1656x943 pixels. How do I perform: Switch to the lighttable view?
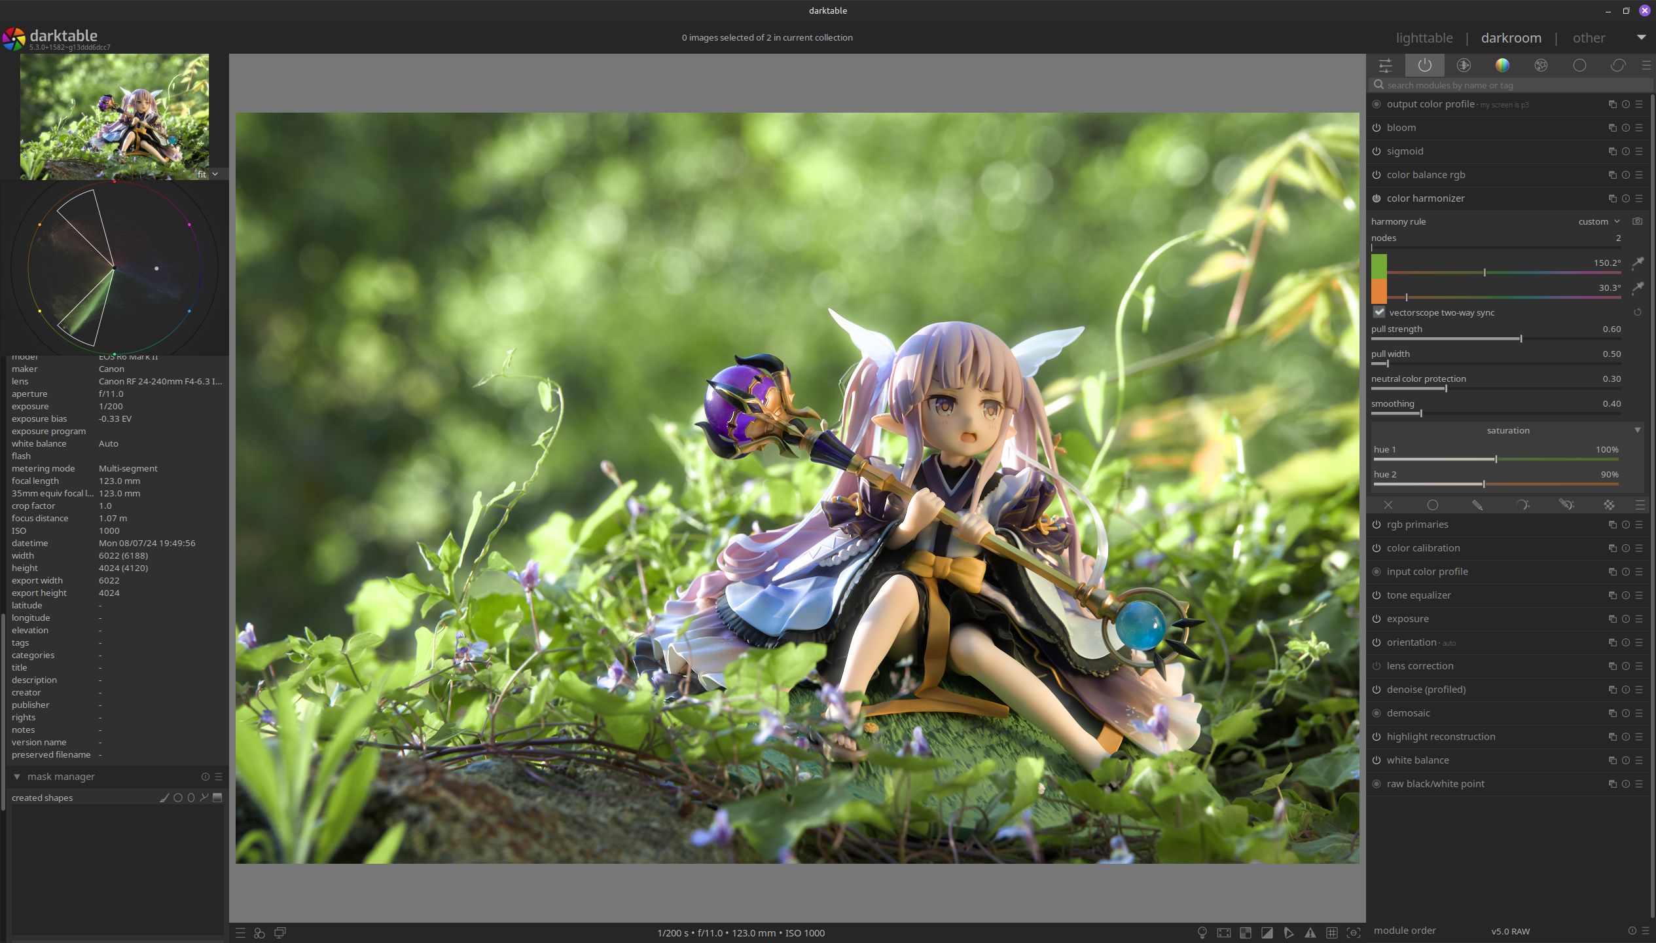pyautogui.click(x=1424, y=38)
